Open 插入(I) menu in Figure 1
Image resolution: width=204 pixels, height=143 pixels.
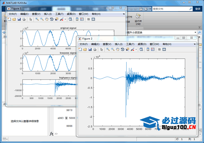point(48,14)
